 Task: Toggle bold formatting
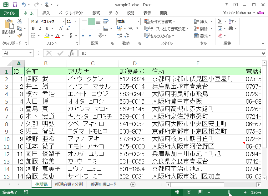pos(33,28)
